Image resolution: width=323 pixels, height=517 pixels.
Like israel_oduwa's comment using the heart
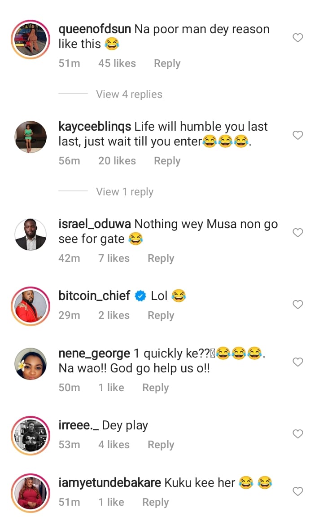click(x=298, y=233)
